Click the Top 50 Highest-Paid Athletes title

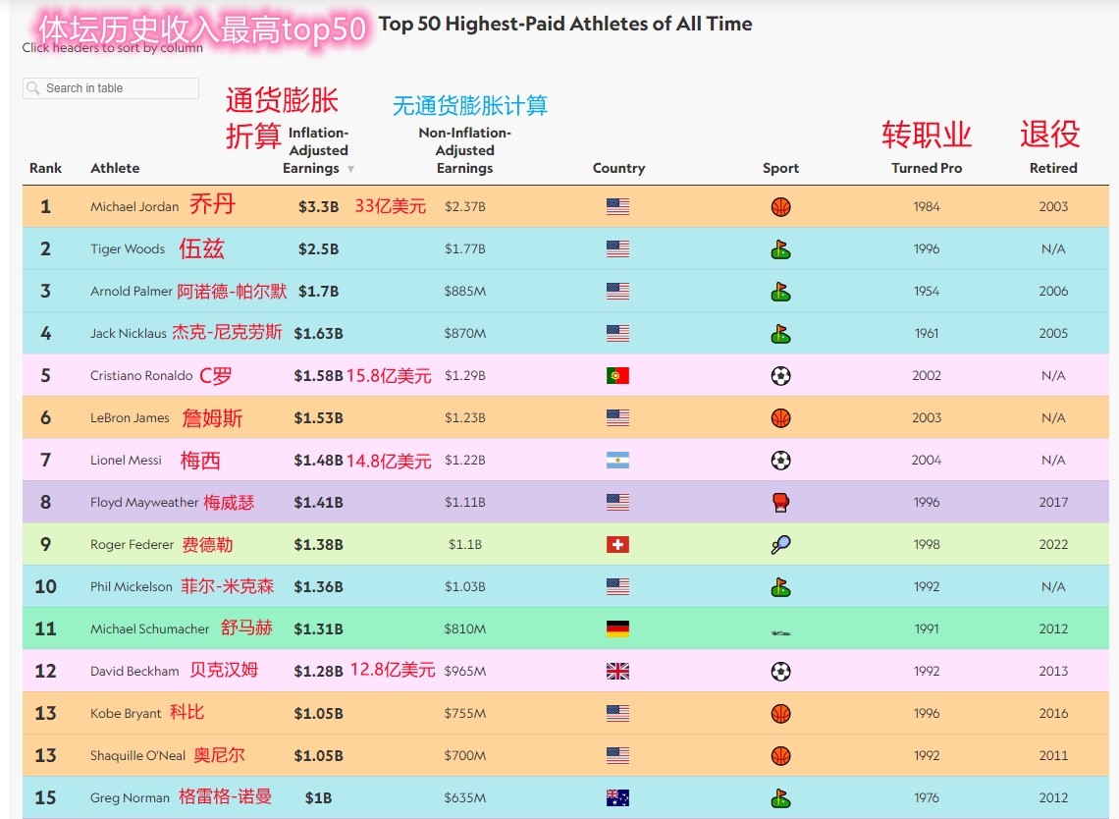point(565,24)
